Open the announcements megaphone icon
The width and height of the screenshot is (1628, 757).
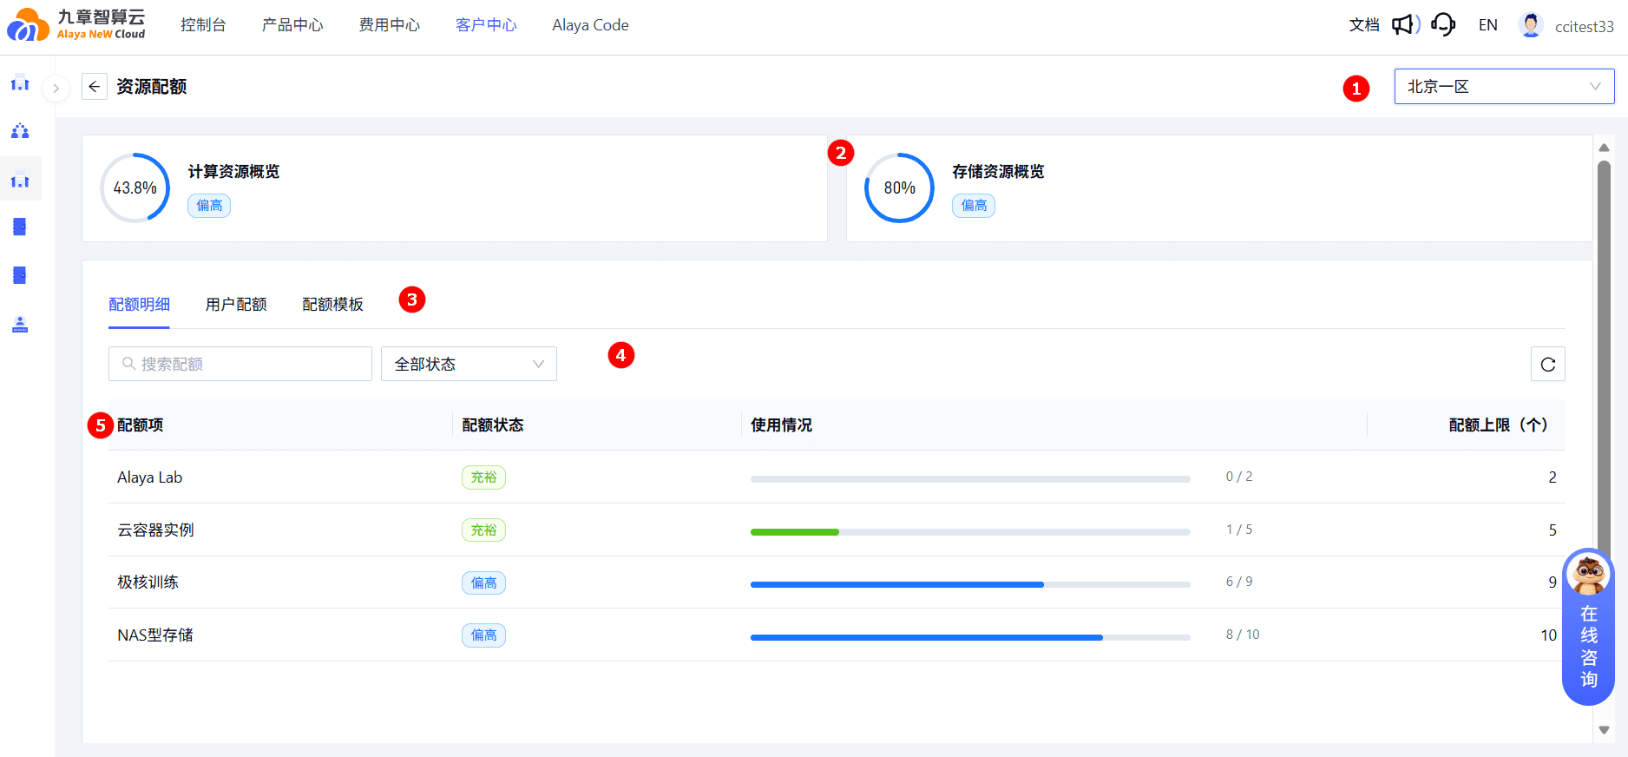pos(1405,25)
